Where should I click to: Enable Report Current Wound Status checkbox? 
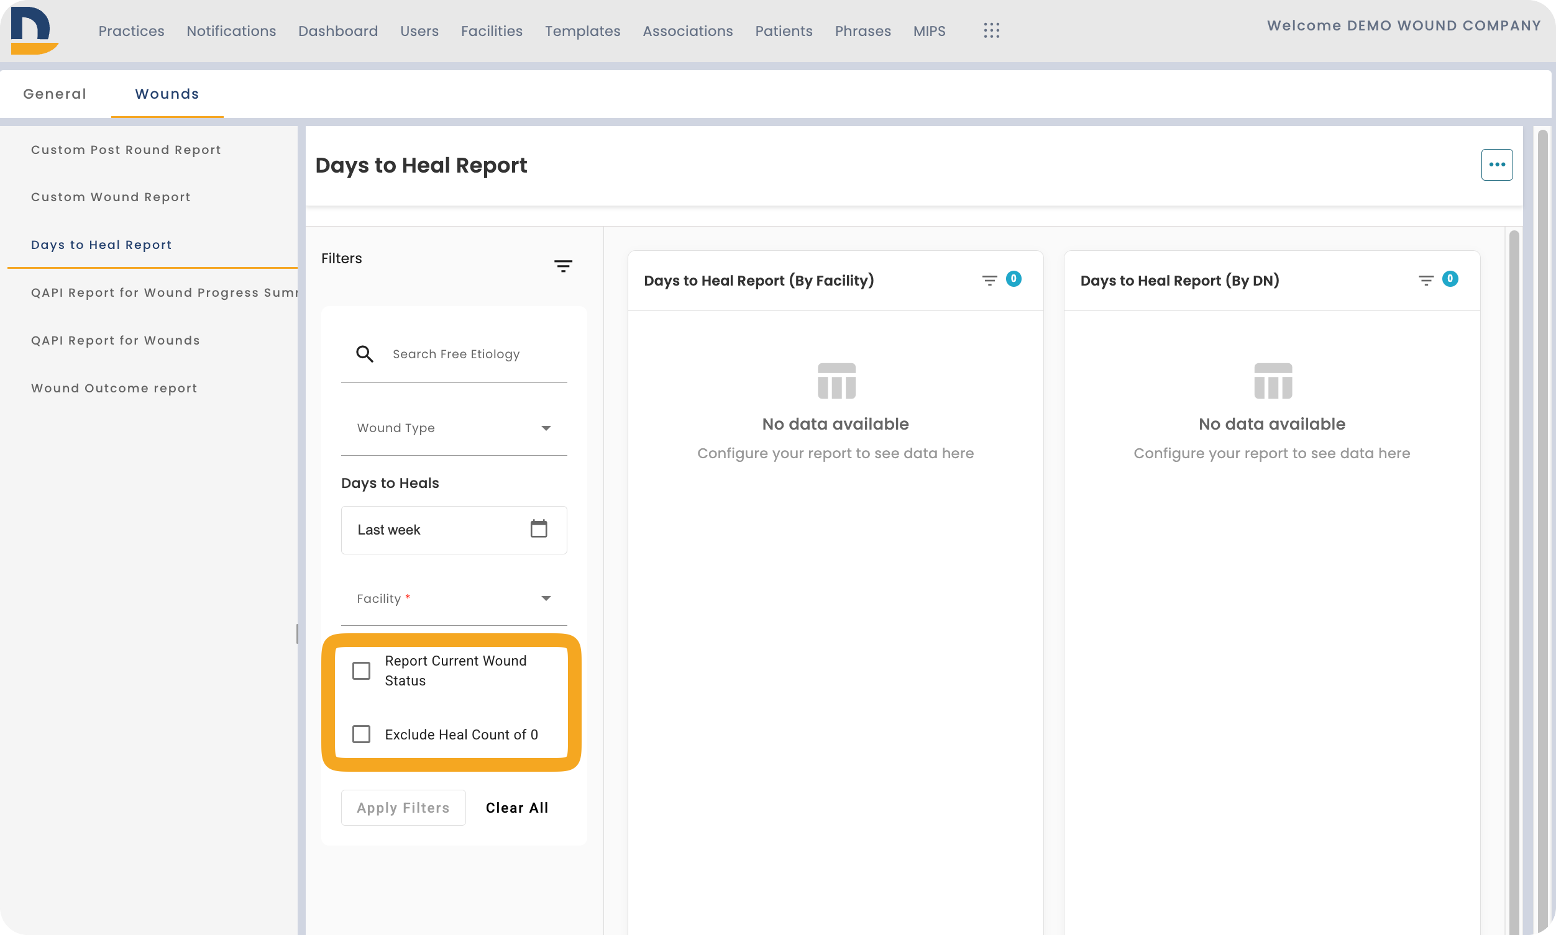pos(361,671)
